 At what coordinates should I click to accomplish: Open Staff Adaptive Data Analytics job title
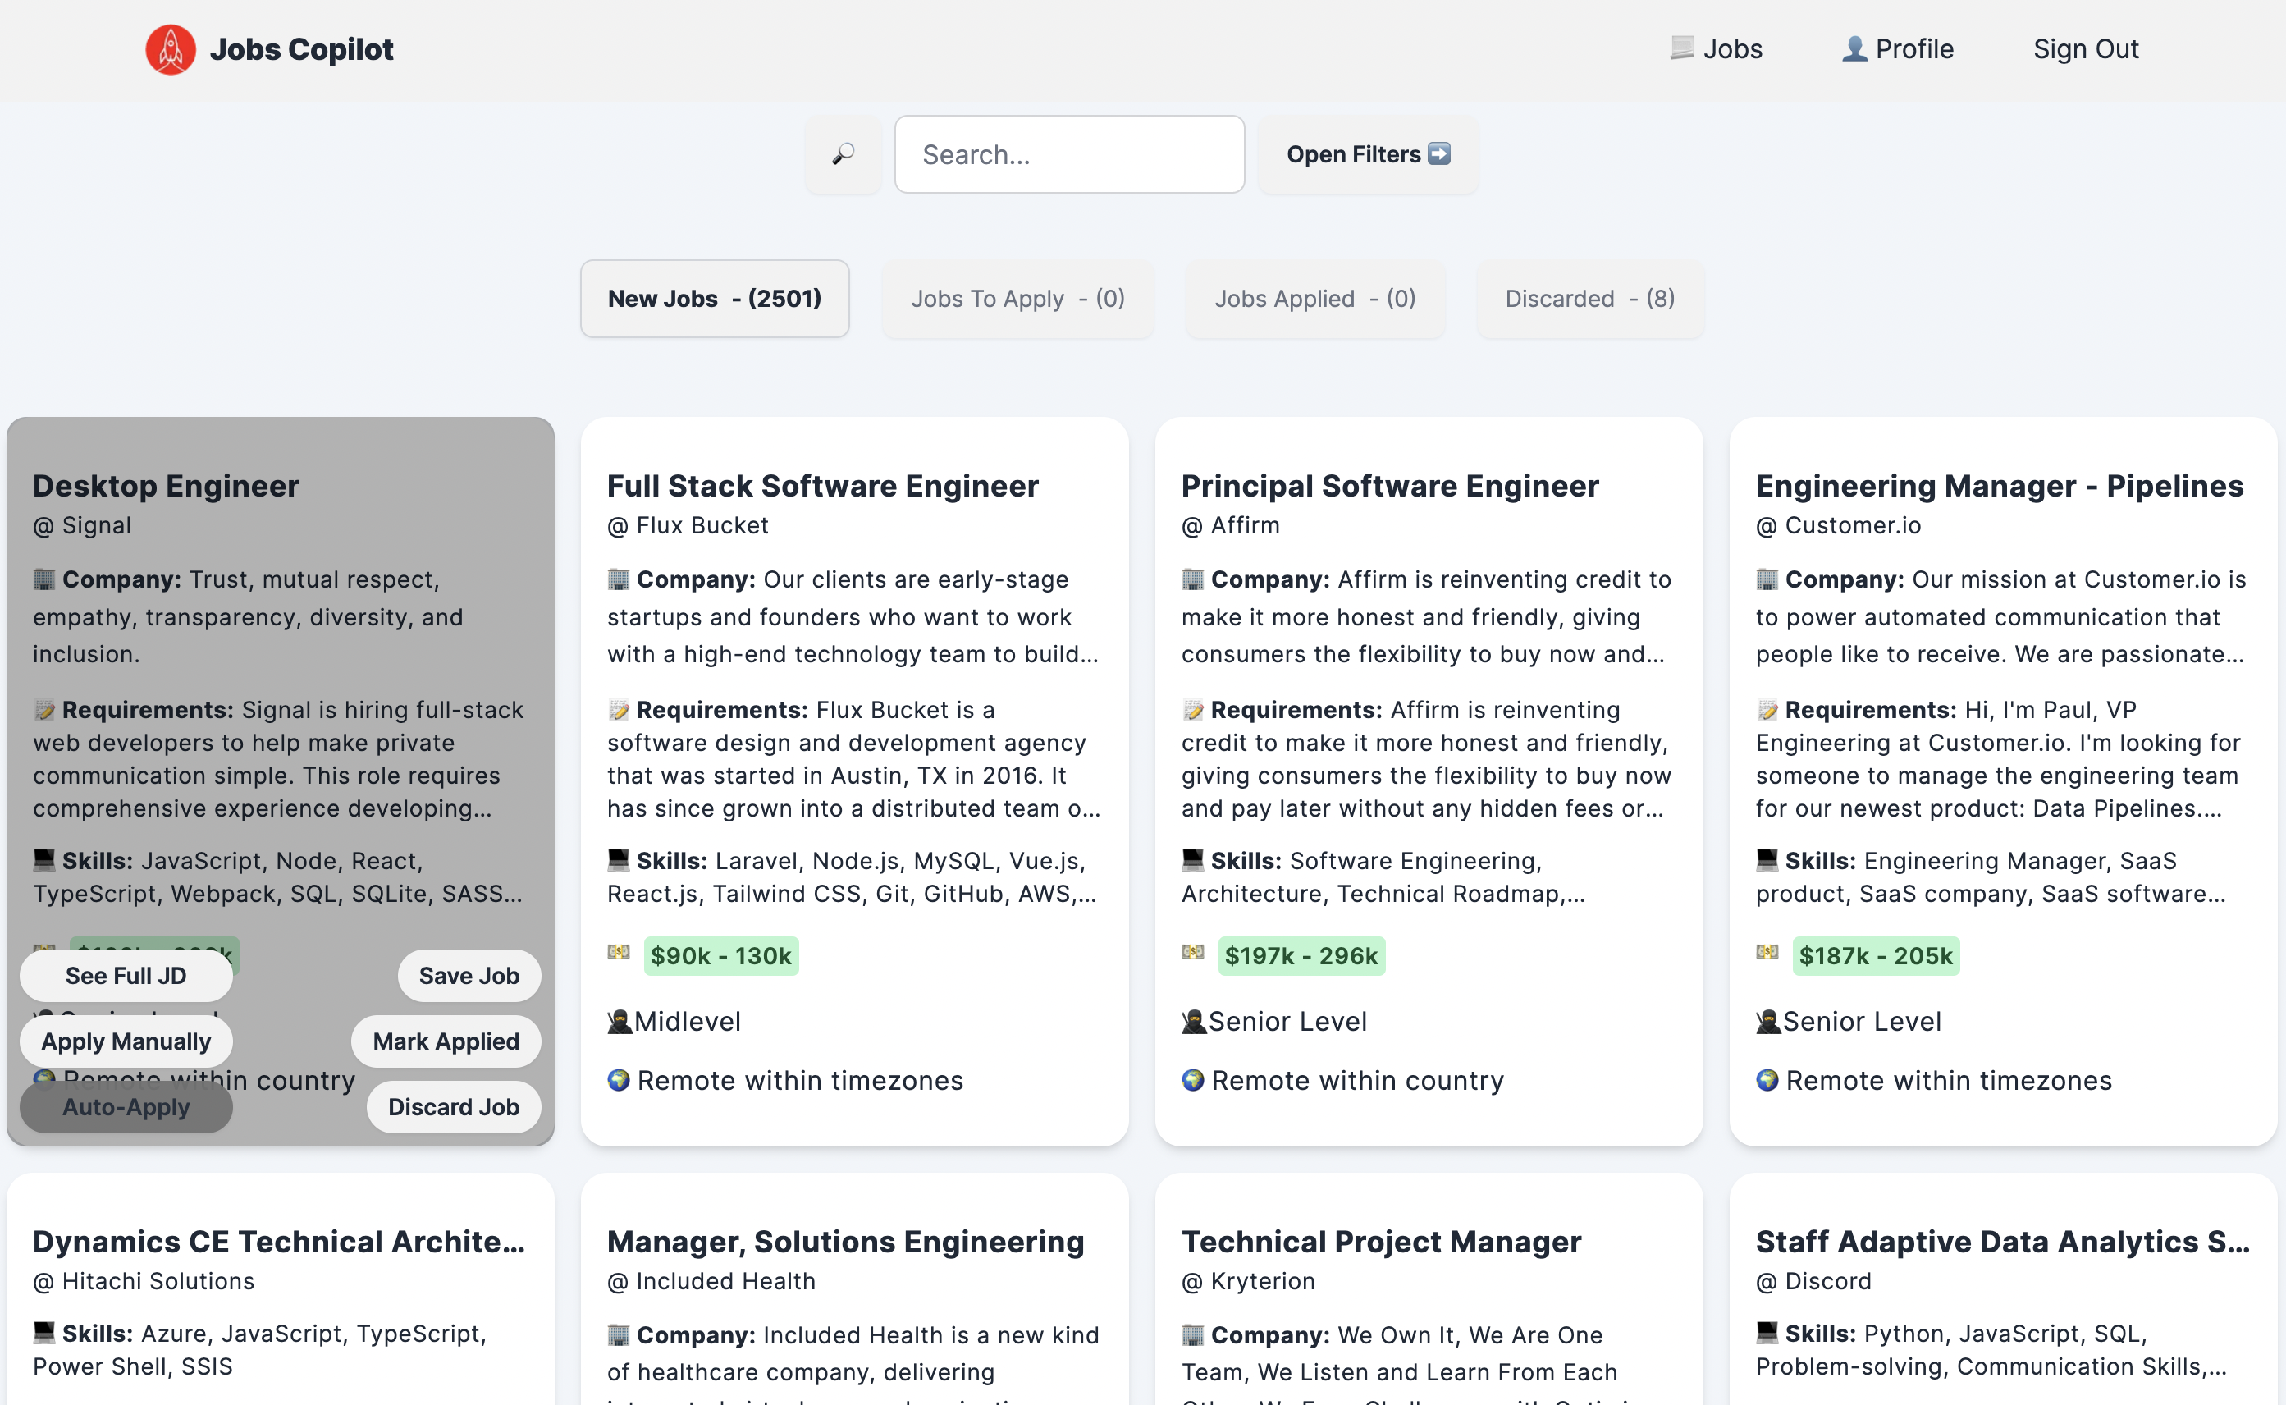(x=2003, y=1242)
